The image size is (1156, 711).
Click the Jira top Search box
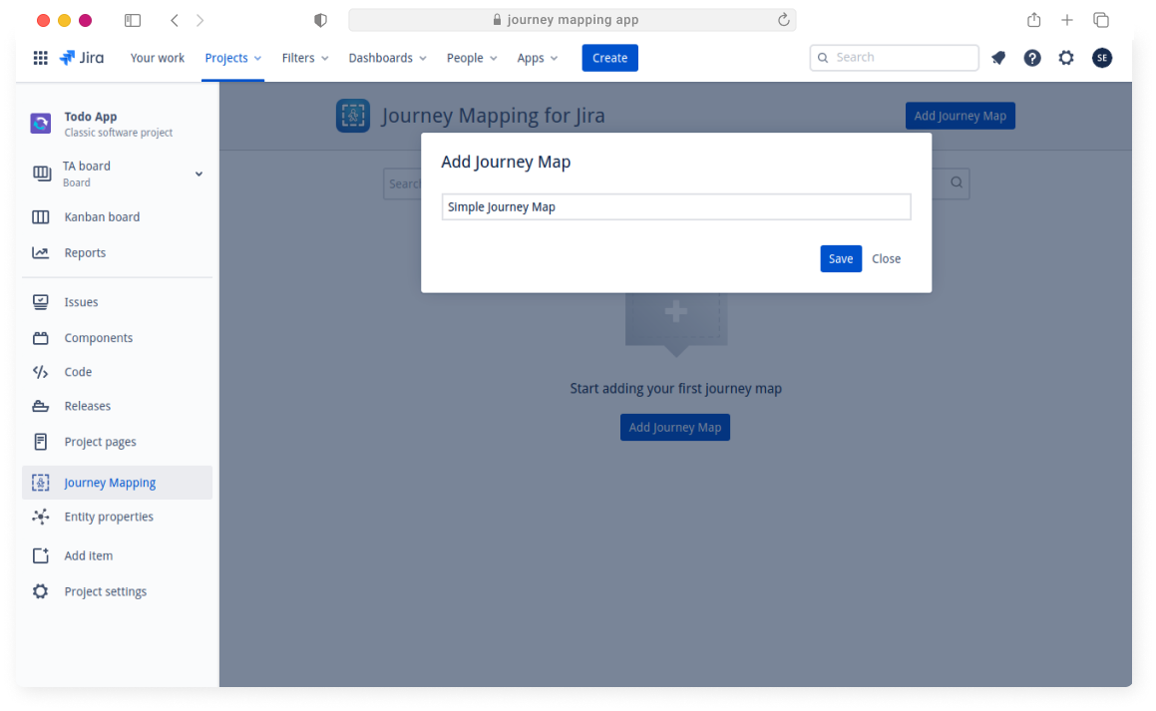[x=894, y=58]
